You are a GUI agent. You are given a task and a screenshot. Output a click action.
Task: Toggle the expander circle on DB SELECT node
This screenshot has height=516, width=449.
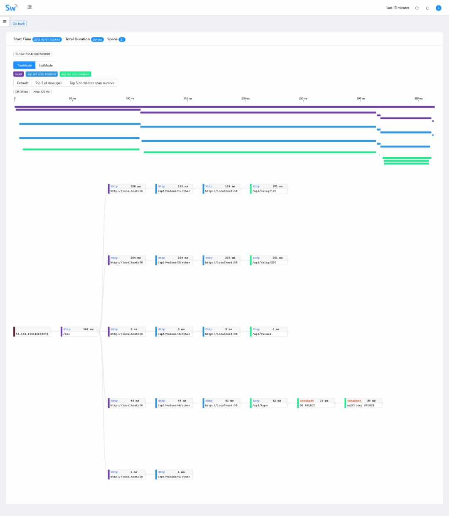point(335,403)
